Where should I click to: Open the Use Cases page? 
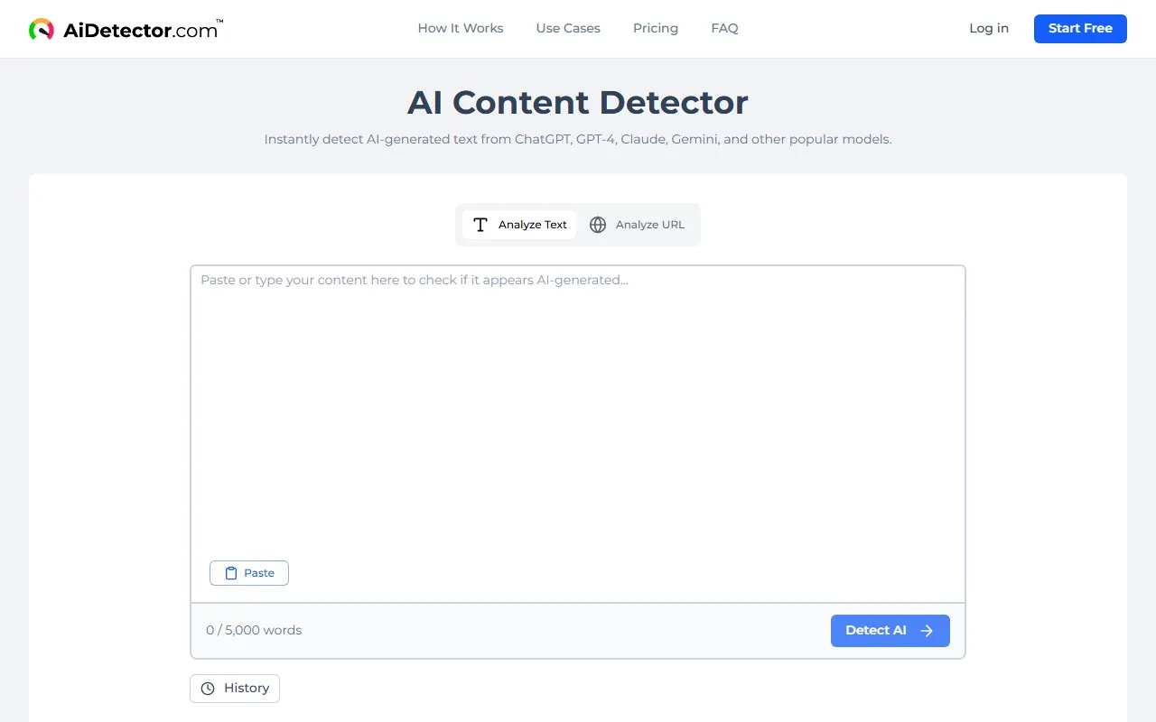[568, 28]
